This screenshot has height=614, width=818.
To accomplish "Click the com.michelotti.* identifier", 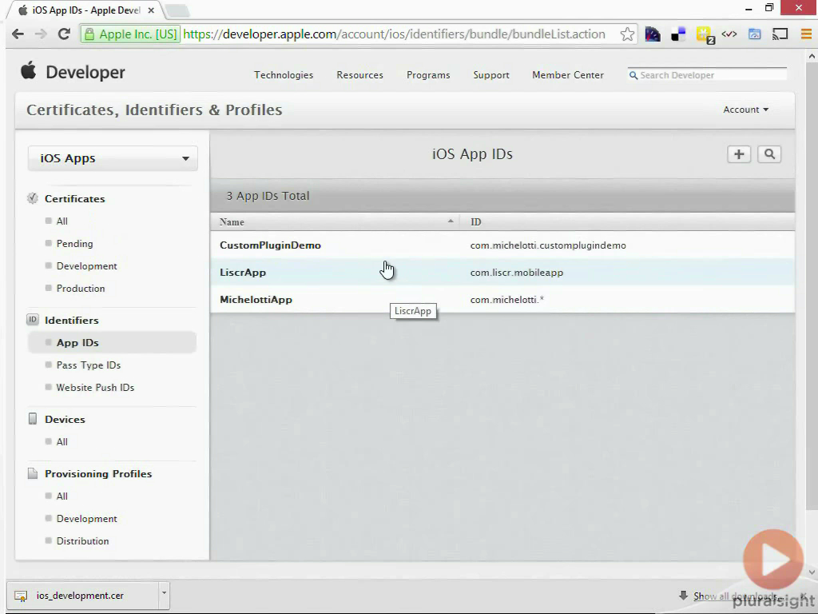I will [x=506, y=300].
